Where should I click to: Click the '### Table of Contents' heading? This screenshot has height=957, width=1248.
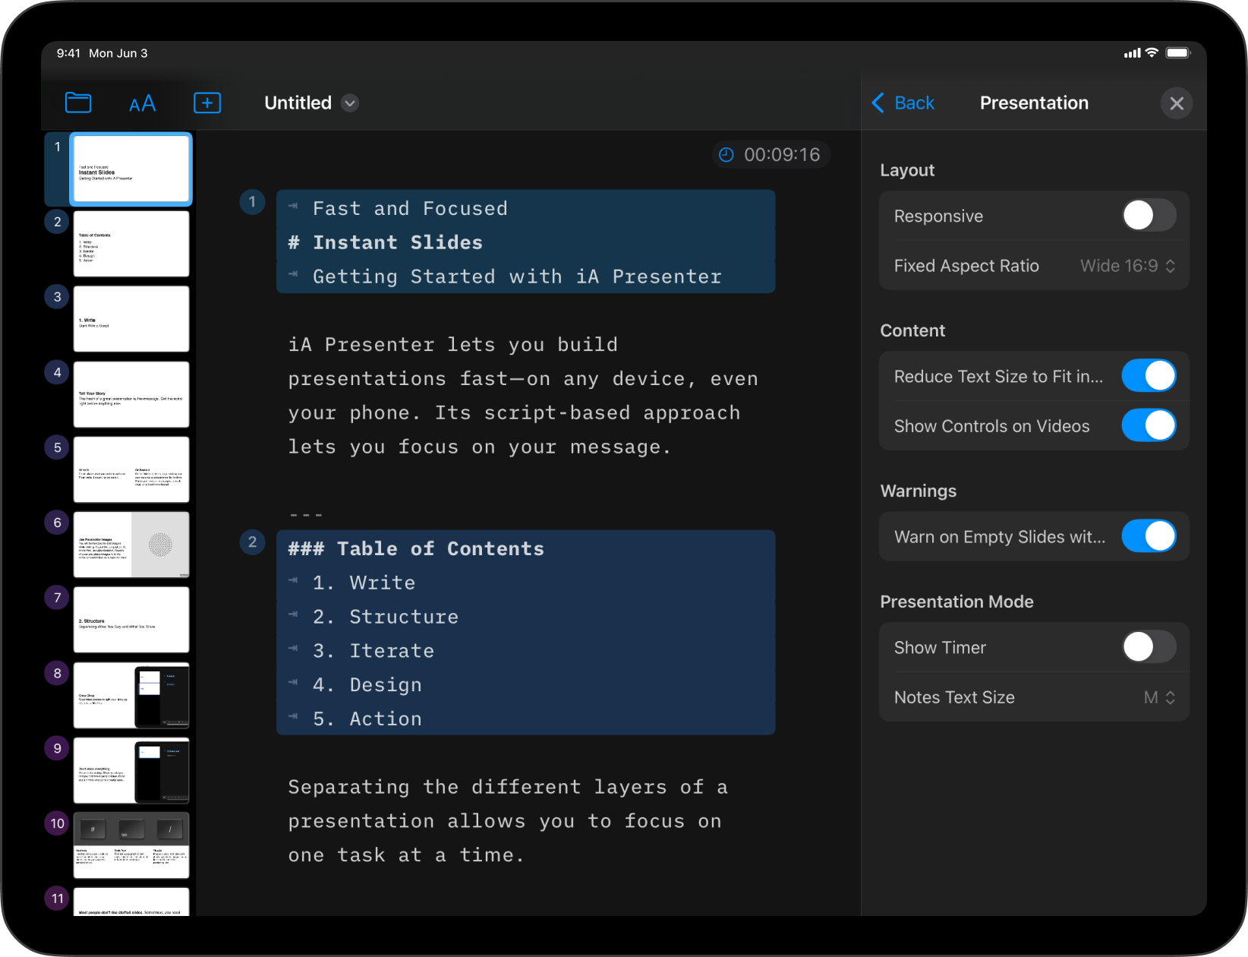416,548
